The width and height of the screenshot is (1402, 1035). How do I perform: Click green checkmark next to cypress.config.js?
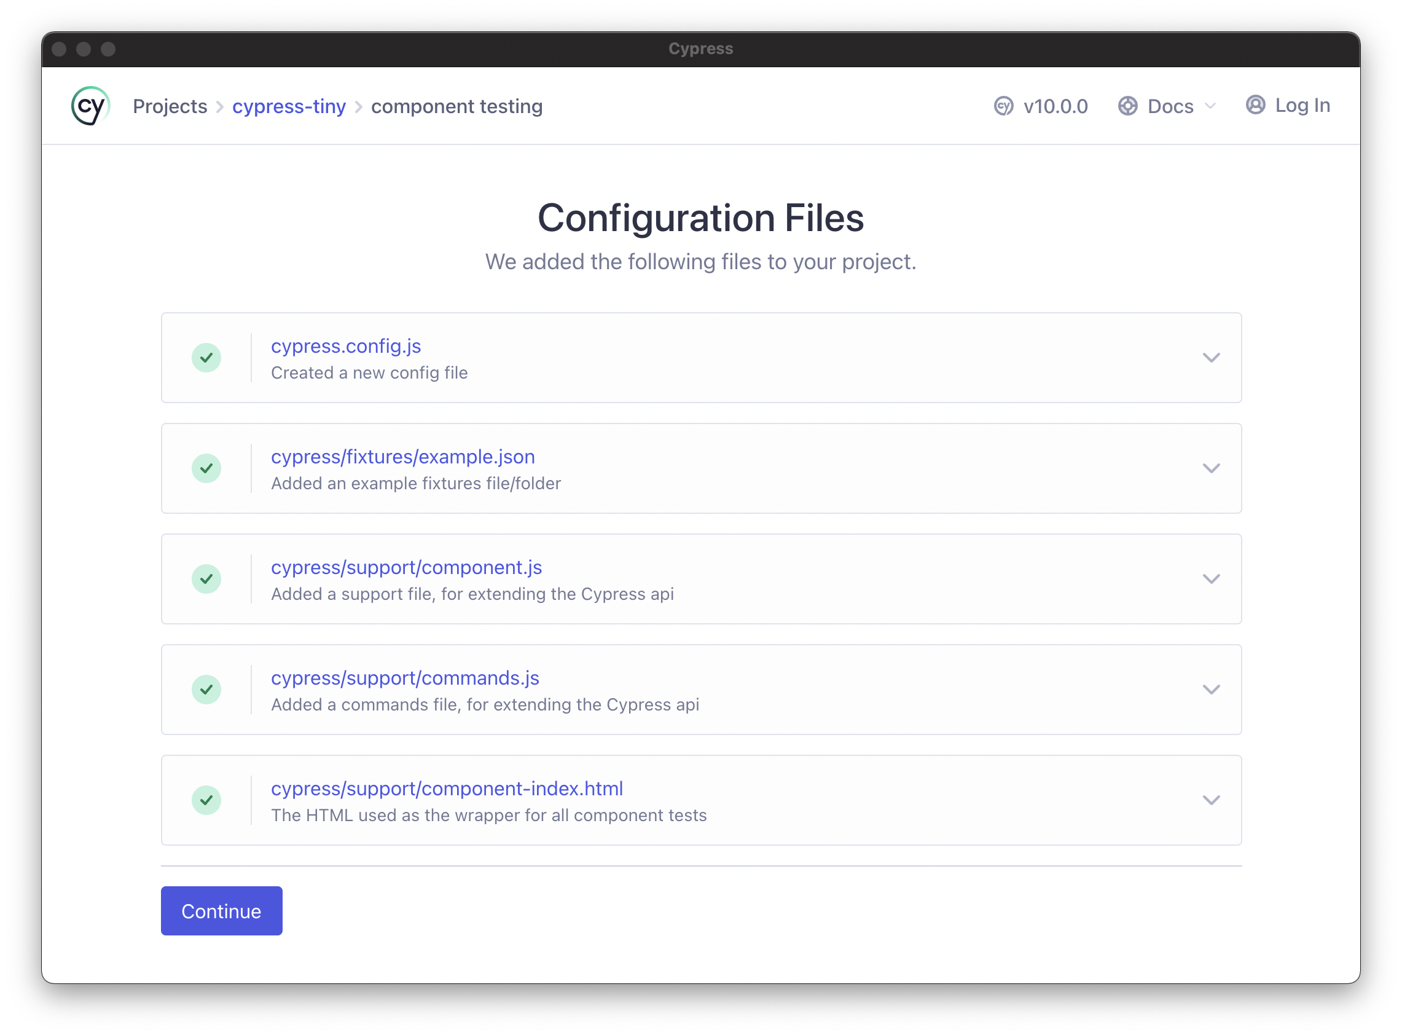coord(206,358)
